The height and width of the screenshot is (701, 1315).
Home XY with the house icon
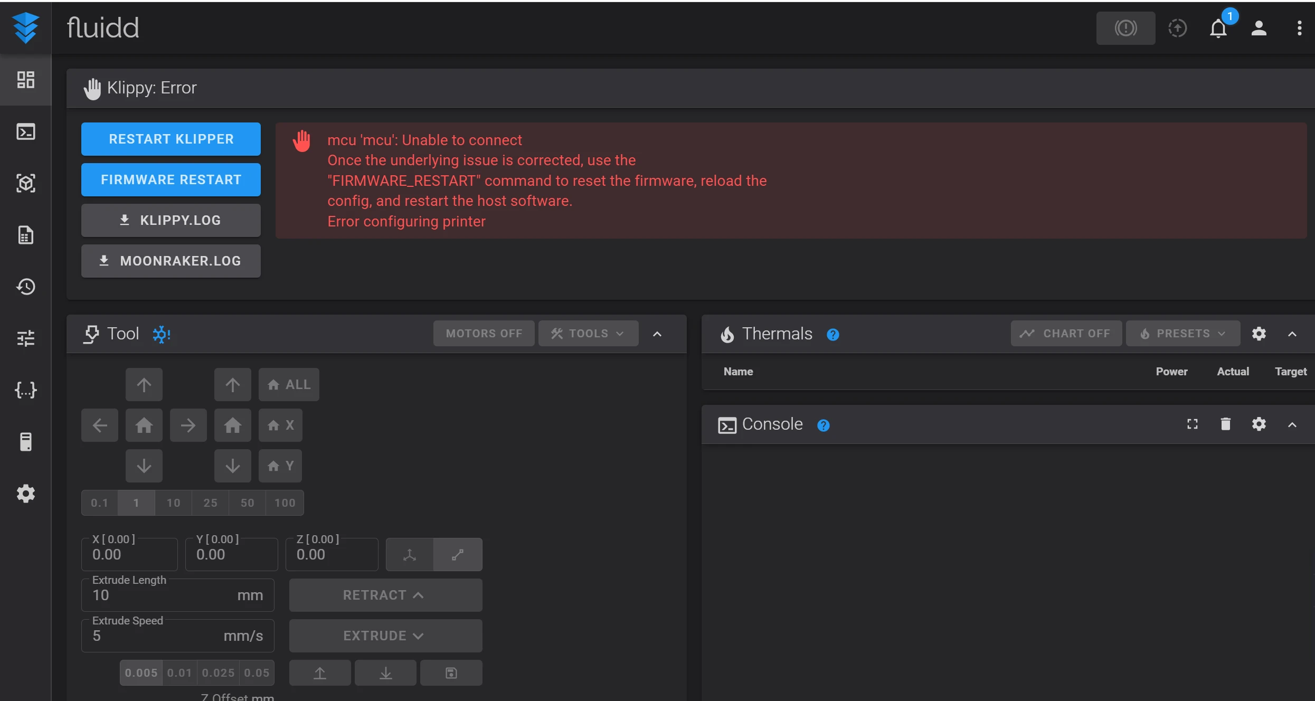point(144,425)
